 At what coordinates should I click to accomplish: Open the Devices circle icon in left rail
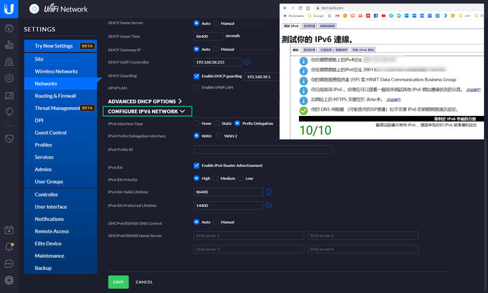pyautogui.click(x=9, y=78)
